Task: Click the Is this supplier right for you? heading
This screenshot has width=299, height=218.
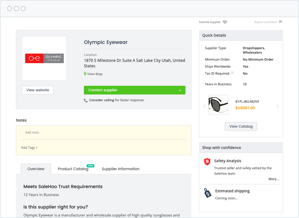Action: pos(55,207)
